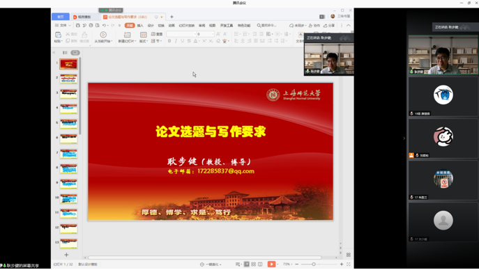Start slideshow from current slide (从当前开始) icon
479x270 pixels.
(x=103, y=35)
